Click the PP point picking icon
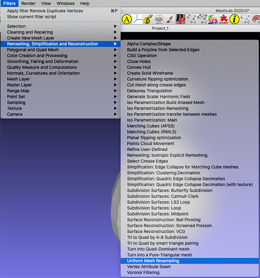Image resolution: width=260 pixels, height=278 pixels. point(181,19)
